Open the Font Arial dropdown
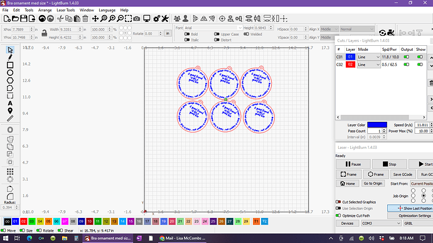Image resolution: width=433 pixels, height=243 pixels. 213,28
